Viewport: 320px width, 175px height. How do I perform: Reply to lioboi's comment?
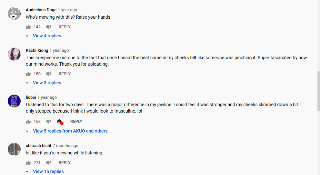(x=76, y=122)
